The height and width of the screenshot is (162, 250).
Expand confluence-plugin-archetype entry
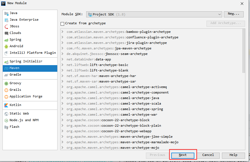point(63,37)
